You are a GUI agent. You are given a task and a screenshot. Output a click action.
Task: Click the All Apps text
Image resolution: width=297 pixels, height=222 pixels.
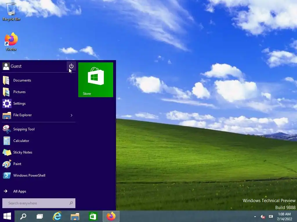pos(20,191)
